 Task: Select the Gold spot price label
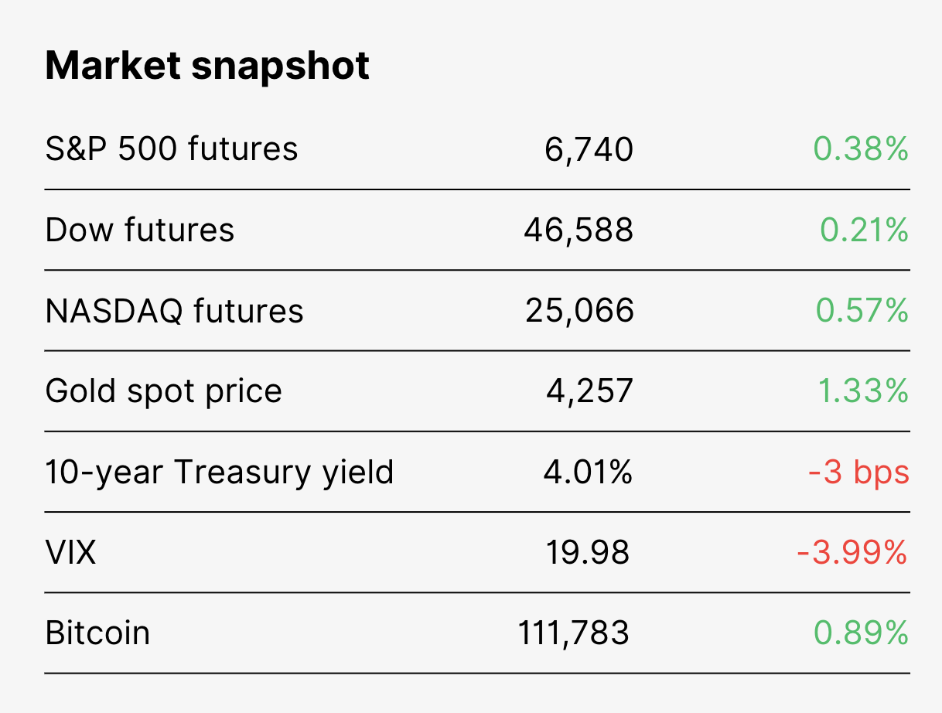pyautogui.click(x=164, y=391)
